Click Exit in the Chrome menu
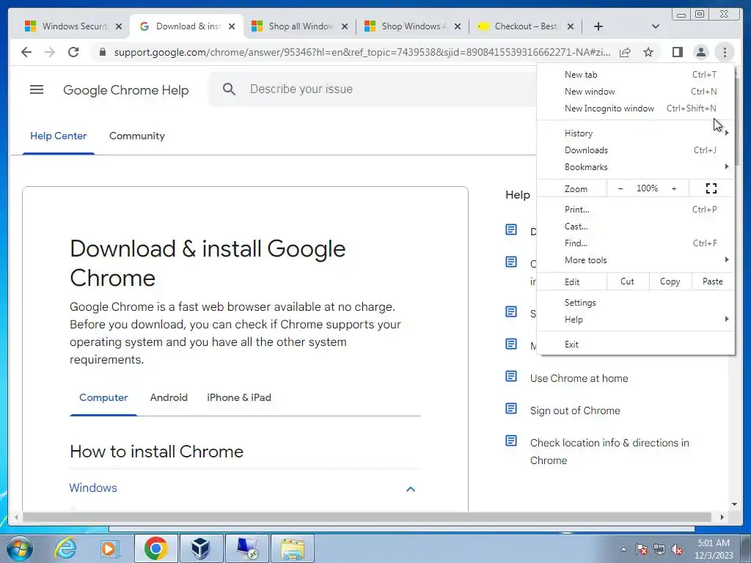 point(636,345)
